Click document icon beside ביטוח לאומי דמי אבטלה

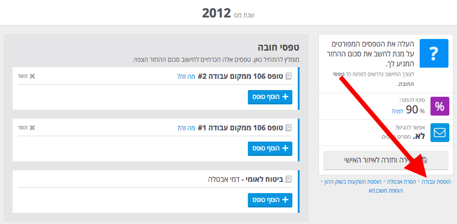tap(288, 179)
